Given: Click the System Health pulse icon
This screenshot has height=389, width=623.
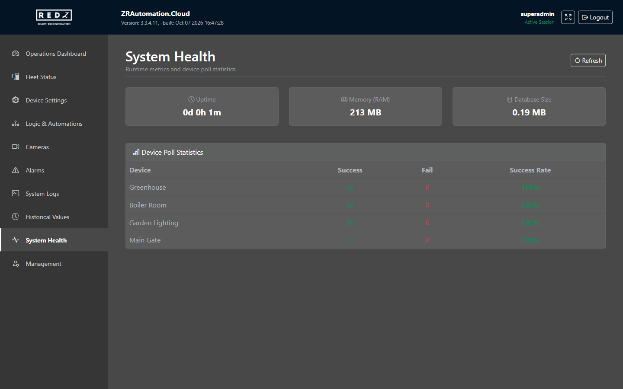Looking at the screenshot, I should tap(16, 240).
